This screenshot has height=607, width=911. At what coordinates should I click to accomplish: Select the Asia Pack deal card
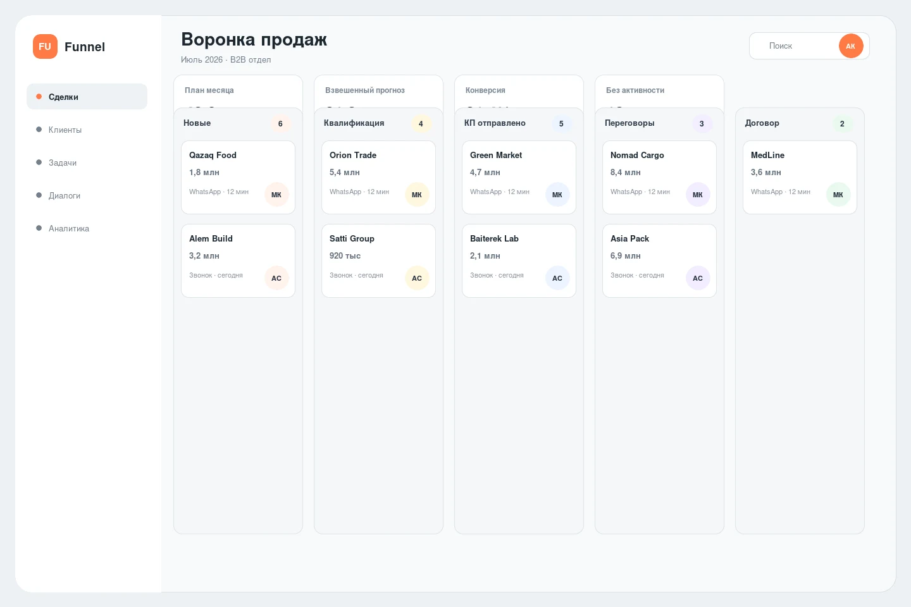(x=659, y=261)
